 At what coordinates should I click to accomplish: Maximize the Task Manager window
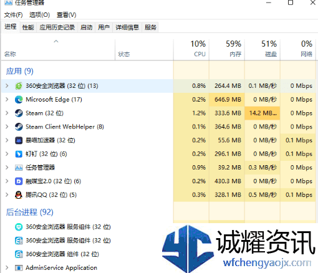[291, 2]
